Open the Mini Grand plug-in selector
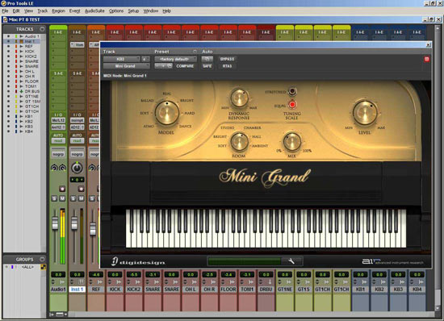Screen dimensions: 444x321 pyautogui.click(x=126, y=66)
